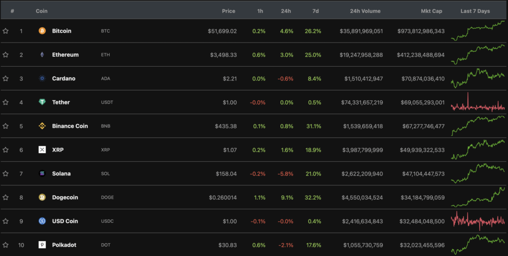Image resolution: width=508 pixels, height=256 pixels.
Task: Toggle favorite star for Tether
Action: click(x=5, y=102)
